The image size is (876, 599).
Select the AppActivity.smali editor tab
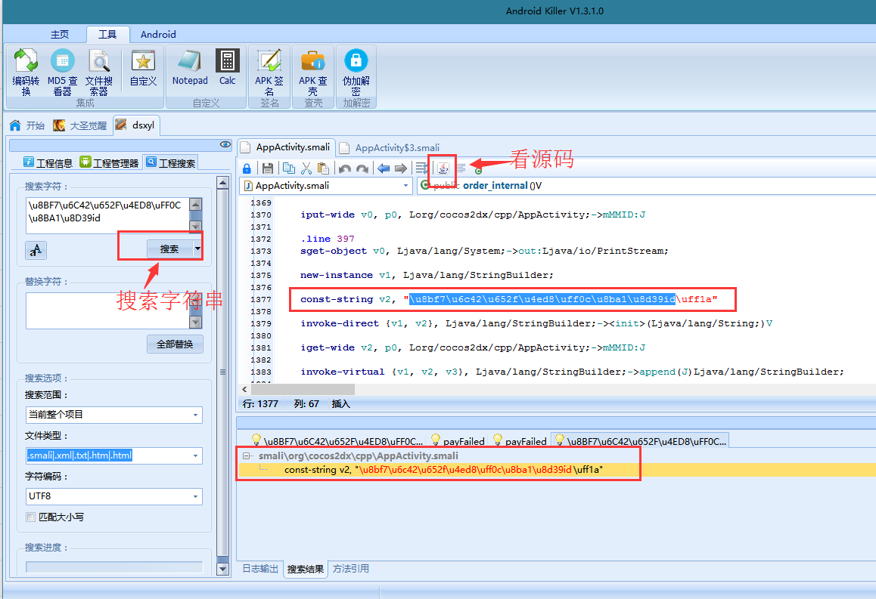point(286,147)
